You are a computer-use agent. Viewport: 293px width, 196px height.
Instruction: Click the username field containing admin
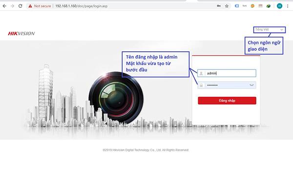[227, 73]
